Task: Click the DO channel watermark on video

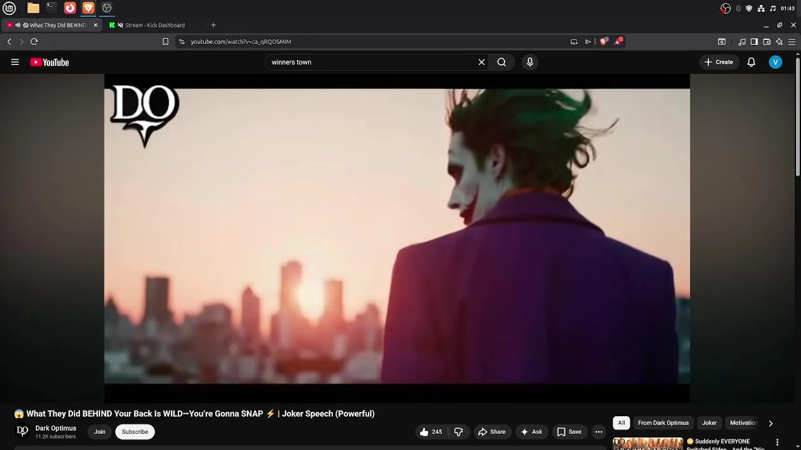Action: tap(145, 116)
